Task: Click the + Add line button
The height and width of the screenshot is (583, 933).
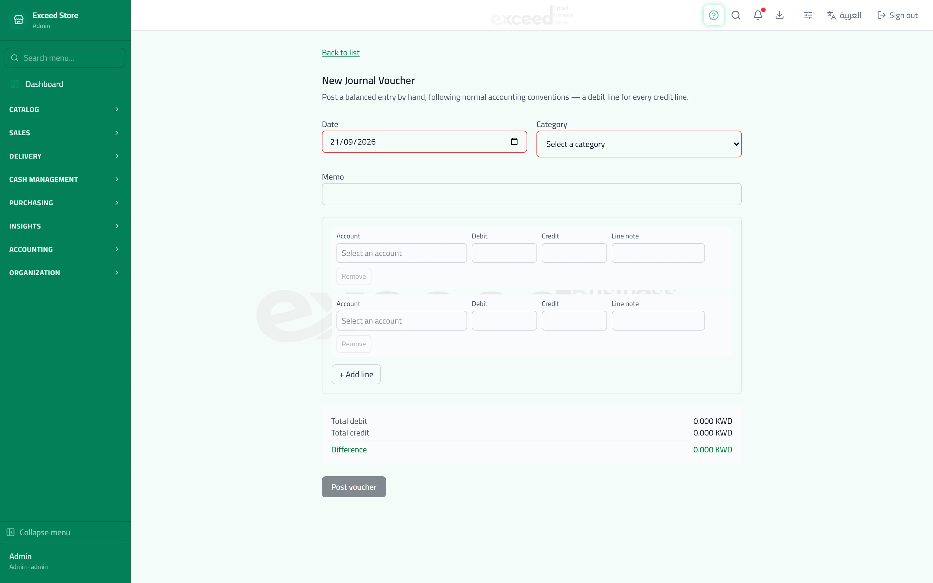Action: 356,374
